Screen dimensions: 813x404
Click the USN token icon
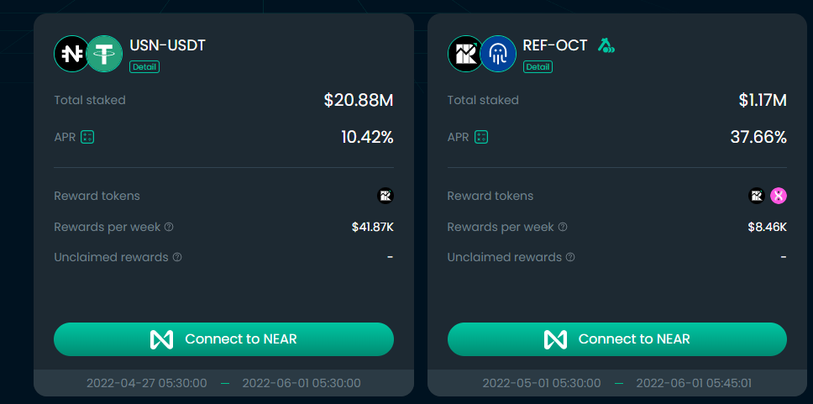point(72,54)
